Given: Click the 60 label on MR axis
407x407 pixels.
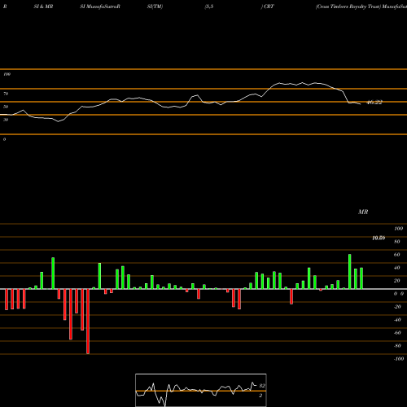Looking at the screenshot, I should tap(396, 255).
